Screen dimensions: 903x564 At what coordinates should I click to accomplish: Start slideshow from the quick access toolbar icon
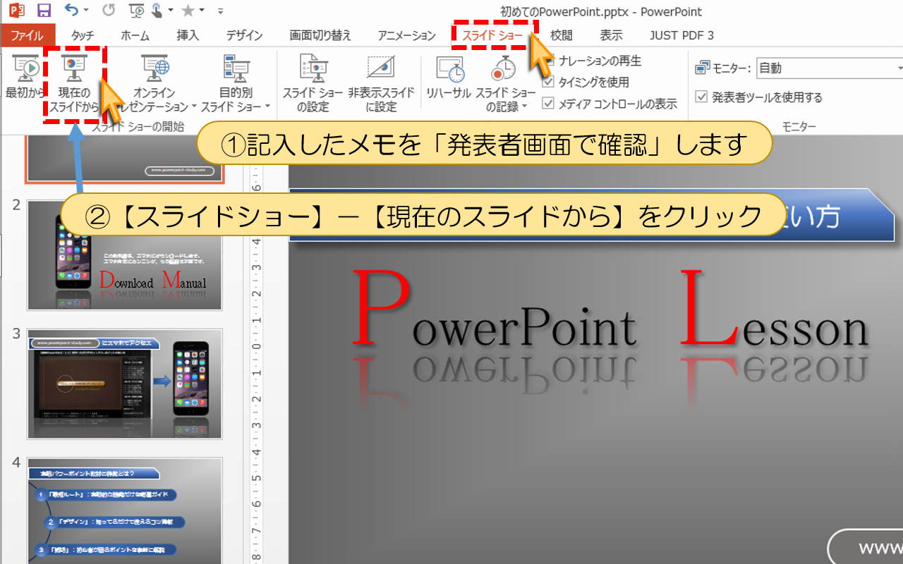click(138, 11)
